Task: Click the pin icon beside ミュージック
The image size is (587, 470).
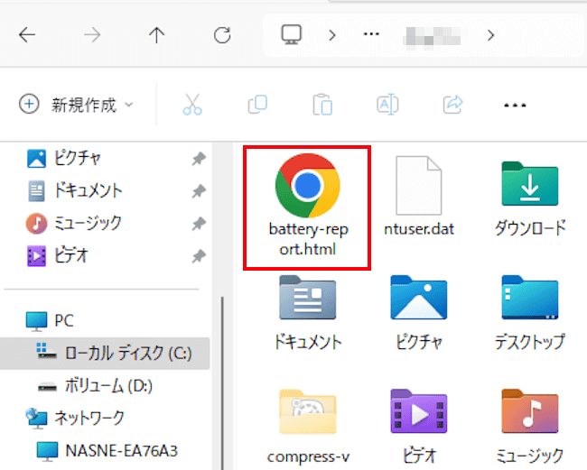Action: [x=199, y=224]
